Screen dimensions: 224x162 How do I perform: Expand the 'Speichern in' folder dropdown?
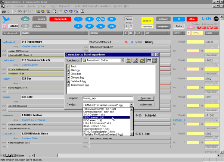tap(122, 60)
